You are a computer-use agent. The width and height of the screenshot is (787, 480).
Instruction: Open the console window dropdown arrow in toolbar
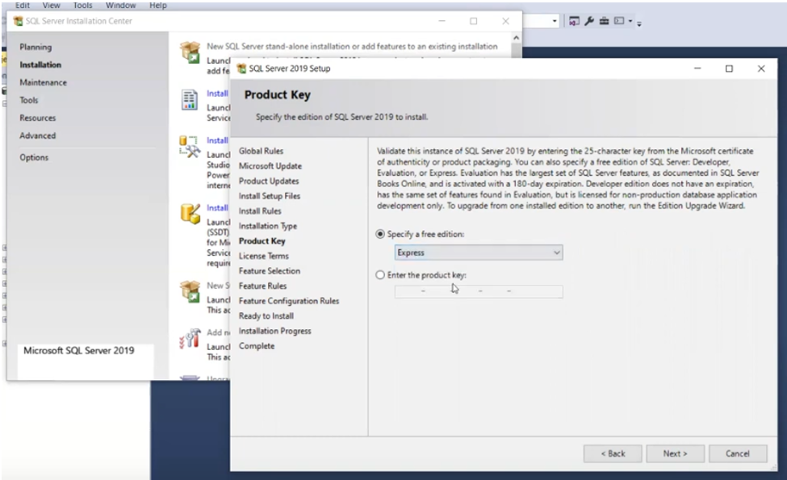tap(630, 21)
